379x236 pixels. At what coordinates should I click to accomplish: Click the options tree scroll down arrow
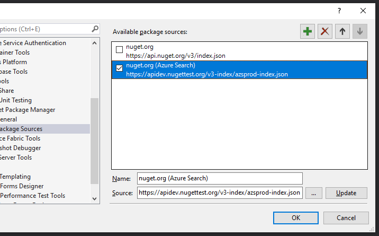click(95, 199)
